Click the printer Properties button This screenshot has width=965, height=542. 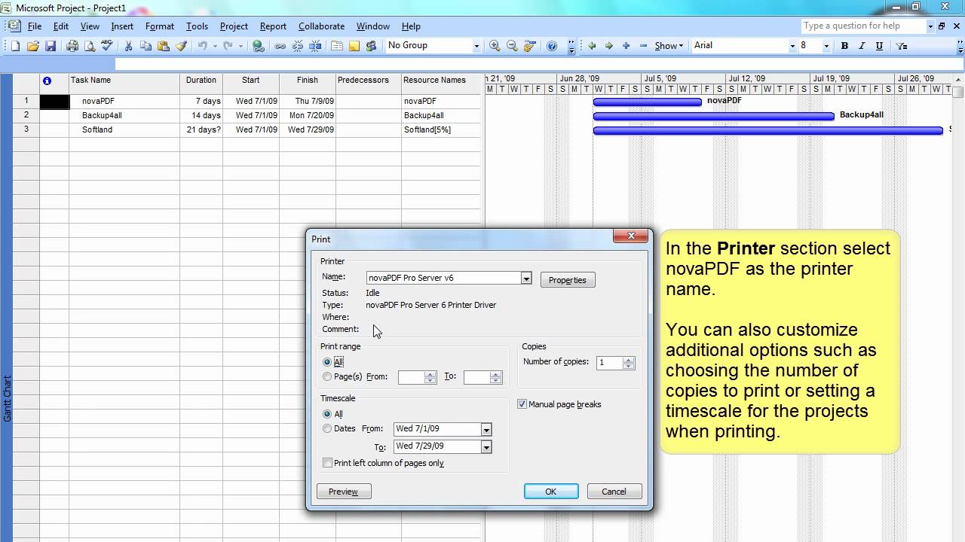coord(568,280)
